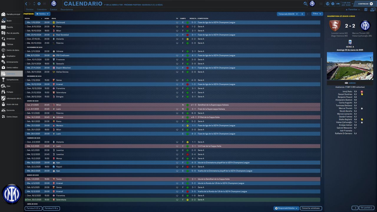This screenshot has width=377, height=212.
Task: Open the world globe icon beside help
Action: (328, 4)
